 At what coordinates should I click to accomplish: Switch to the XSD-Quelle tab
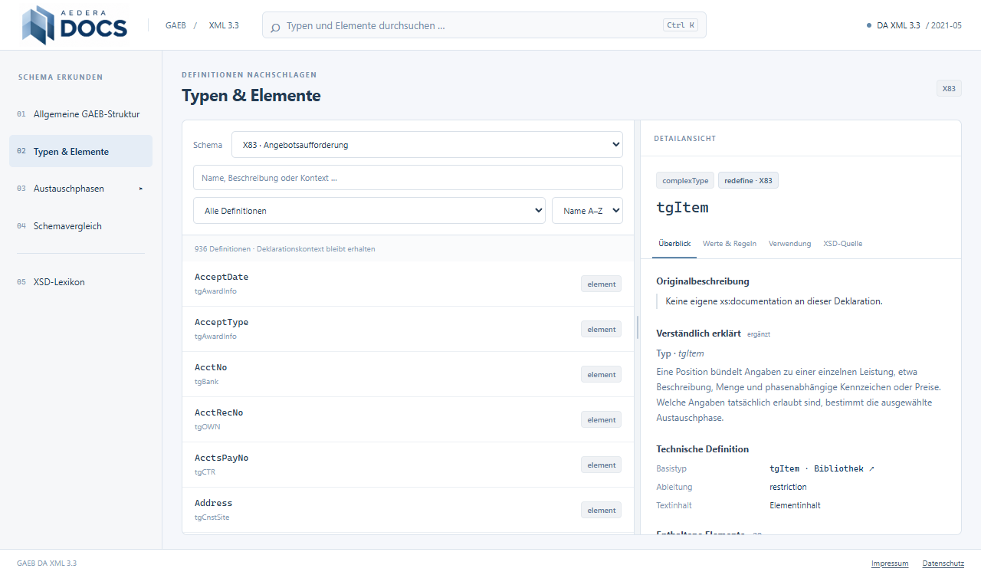pos(842,244)
